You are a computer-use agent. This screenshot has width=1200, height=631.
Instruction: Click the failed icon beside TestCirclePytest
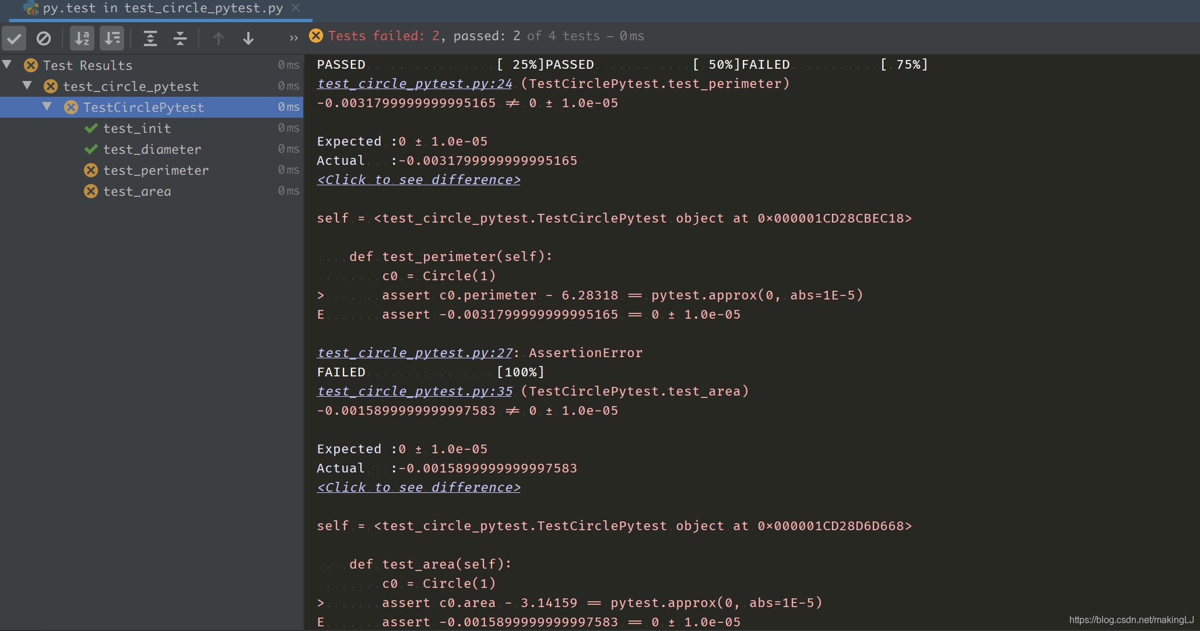click(x=71, y=107)
